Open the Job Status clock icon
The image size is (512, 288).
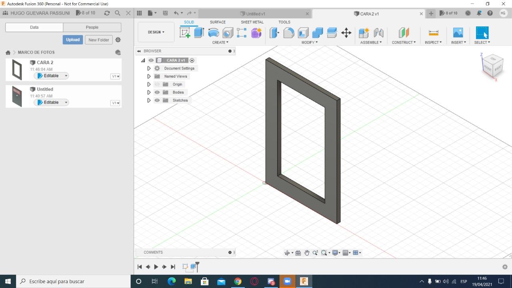point(468,13)
